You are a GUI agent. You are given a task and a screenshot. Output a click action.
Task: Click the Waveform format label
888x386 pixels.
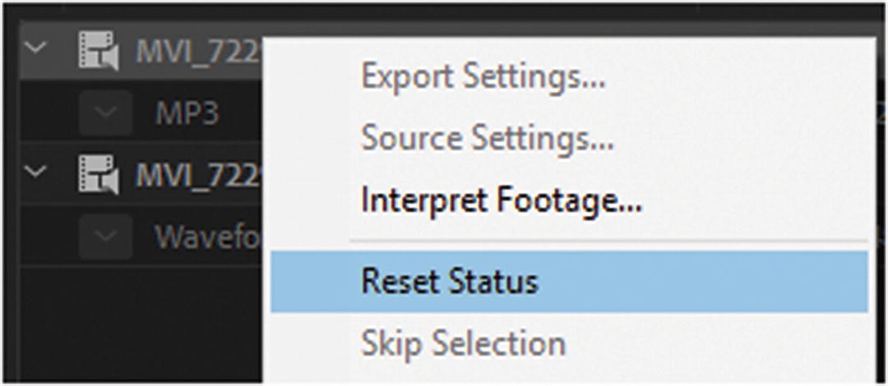tap(207, 237)
